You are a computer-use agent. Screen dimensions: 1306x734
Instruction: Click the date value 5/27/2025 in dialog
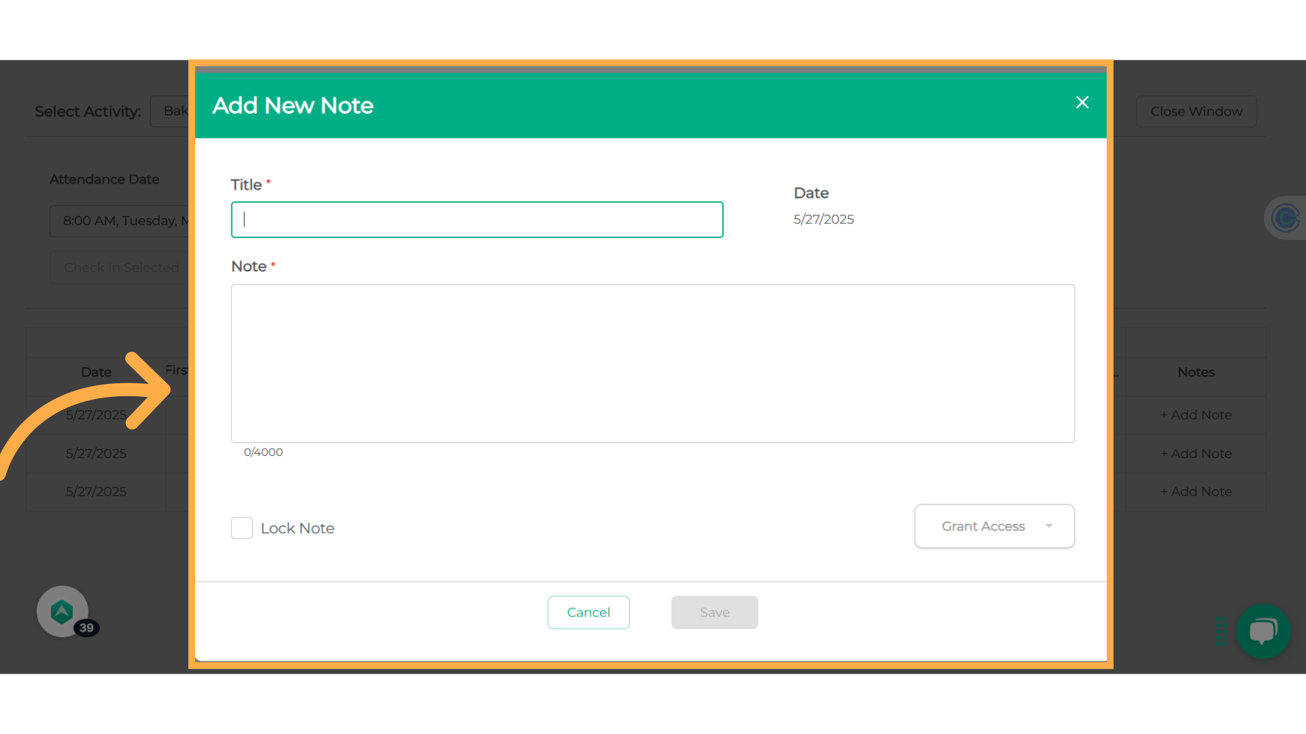click(x=824, y=220)
